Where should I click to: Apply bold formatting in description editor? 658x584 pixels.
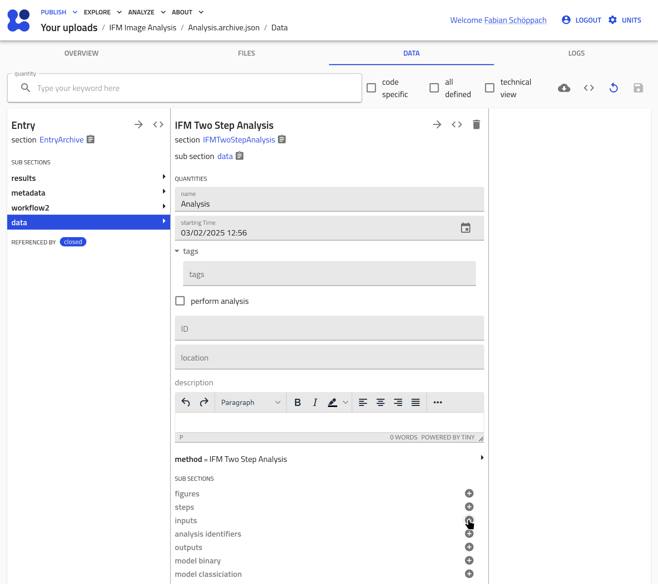(297, 402)
